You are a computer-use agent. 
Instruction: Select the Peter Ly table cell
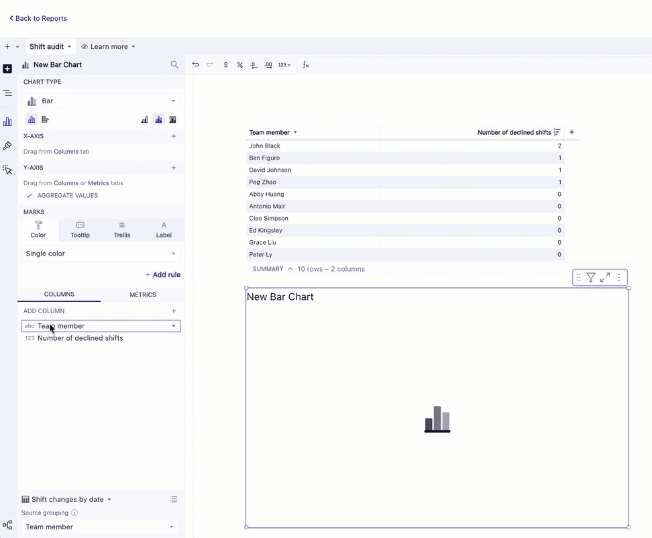[x=313, y=254]
